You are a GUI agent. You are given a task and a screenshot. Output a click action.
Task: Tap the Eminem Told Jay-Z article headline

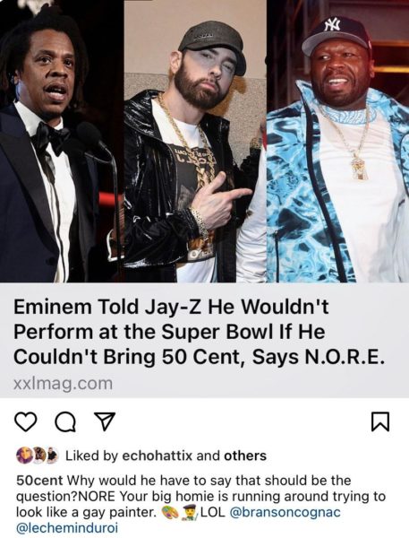[x=197, y=332]
